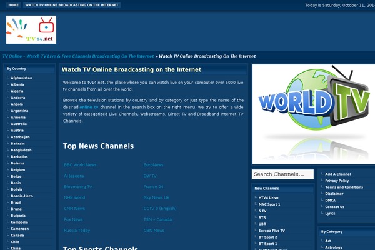Viewport: 375px width, 250px height.
Task: Open Benin country link
Action: (x=16, y=182)
